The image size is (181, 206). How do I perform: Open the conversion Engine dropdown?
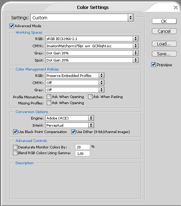click(70, 118)
